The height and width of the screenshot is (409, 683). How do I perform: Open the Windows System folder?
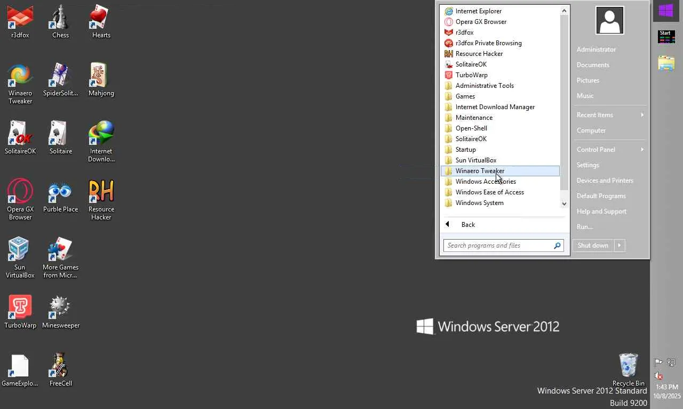pyautogui.click(x=500, y=203)
